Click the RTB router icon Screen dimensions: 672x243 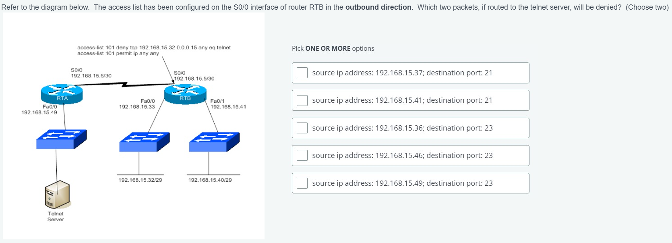(185, 94)
